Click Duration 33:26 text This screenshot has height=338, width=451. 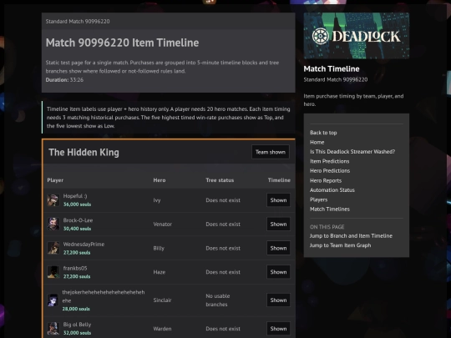(x=64, y=80)
